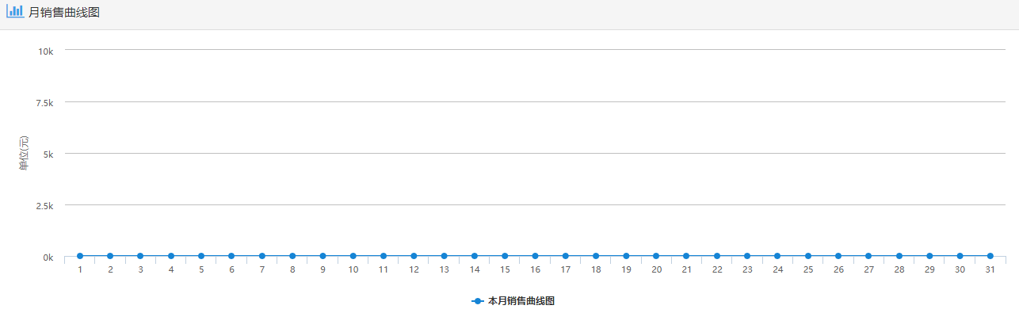Click the 7.5k y-axis label
This screenshot has width=1019, height=313.
pyautogui.click(x=44, y=102)
